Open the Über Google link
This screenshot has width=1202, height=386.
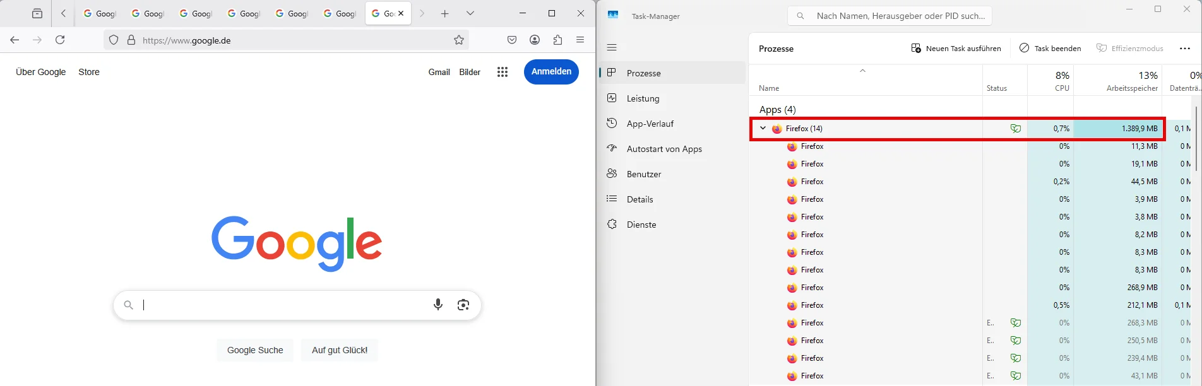(40, 72)
